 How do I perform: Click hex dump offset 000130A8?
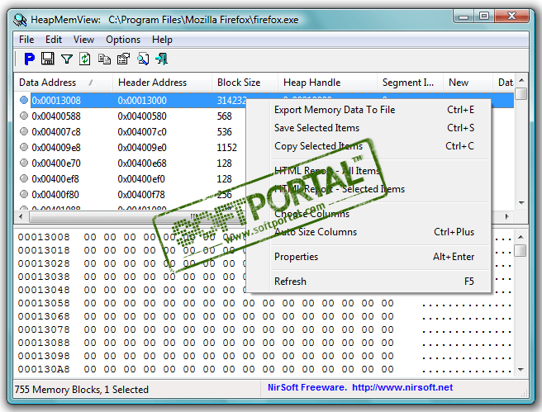pyautogui.click(x=44, y=369)
